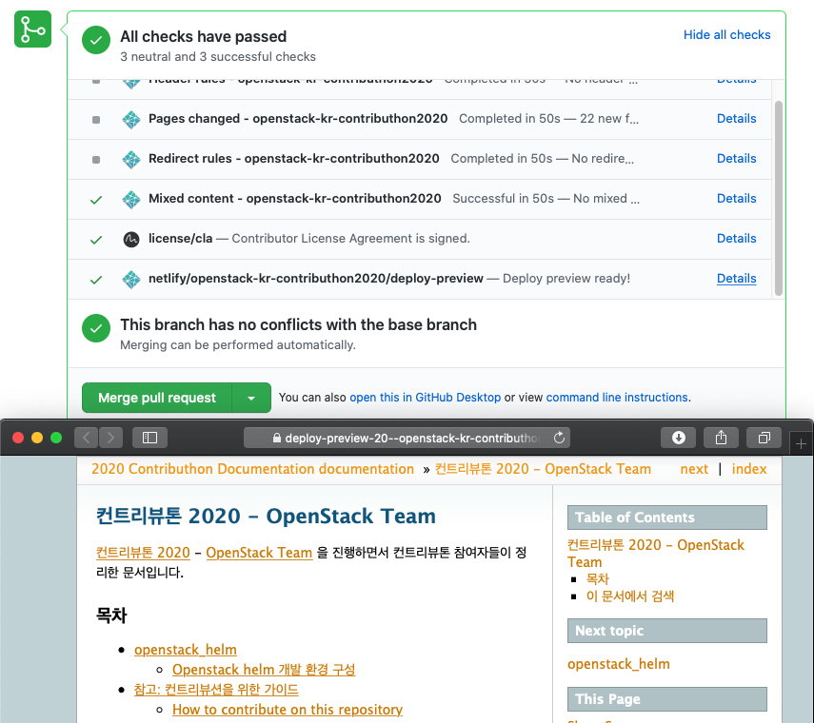The height and width of the screenshot is (723, 814).
Task: Toggle the Safari sidebar button
Action: 150,438
